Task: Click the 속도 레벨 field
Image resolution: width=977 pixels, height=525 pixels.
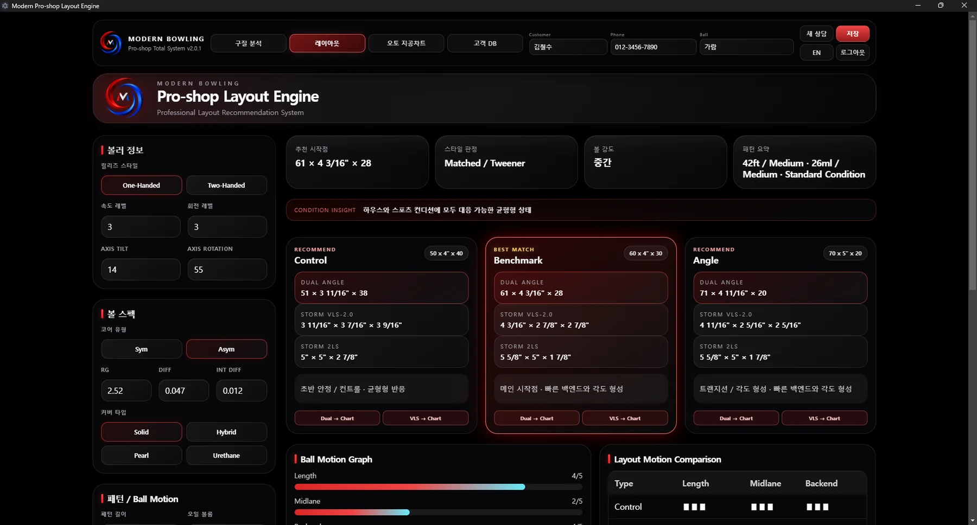Action: point(141,227)
